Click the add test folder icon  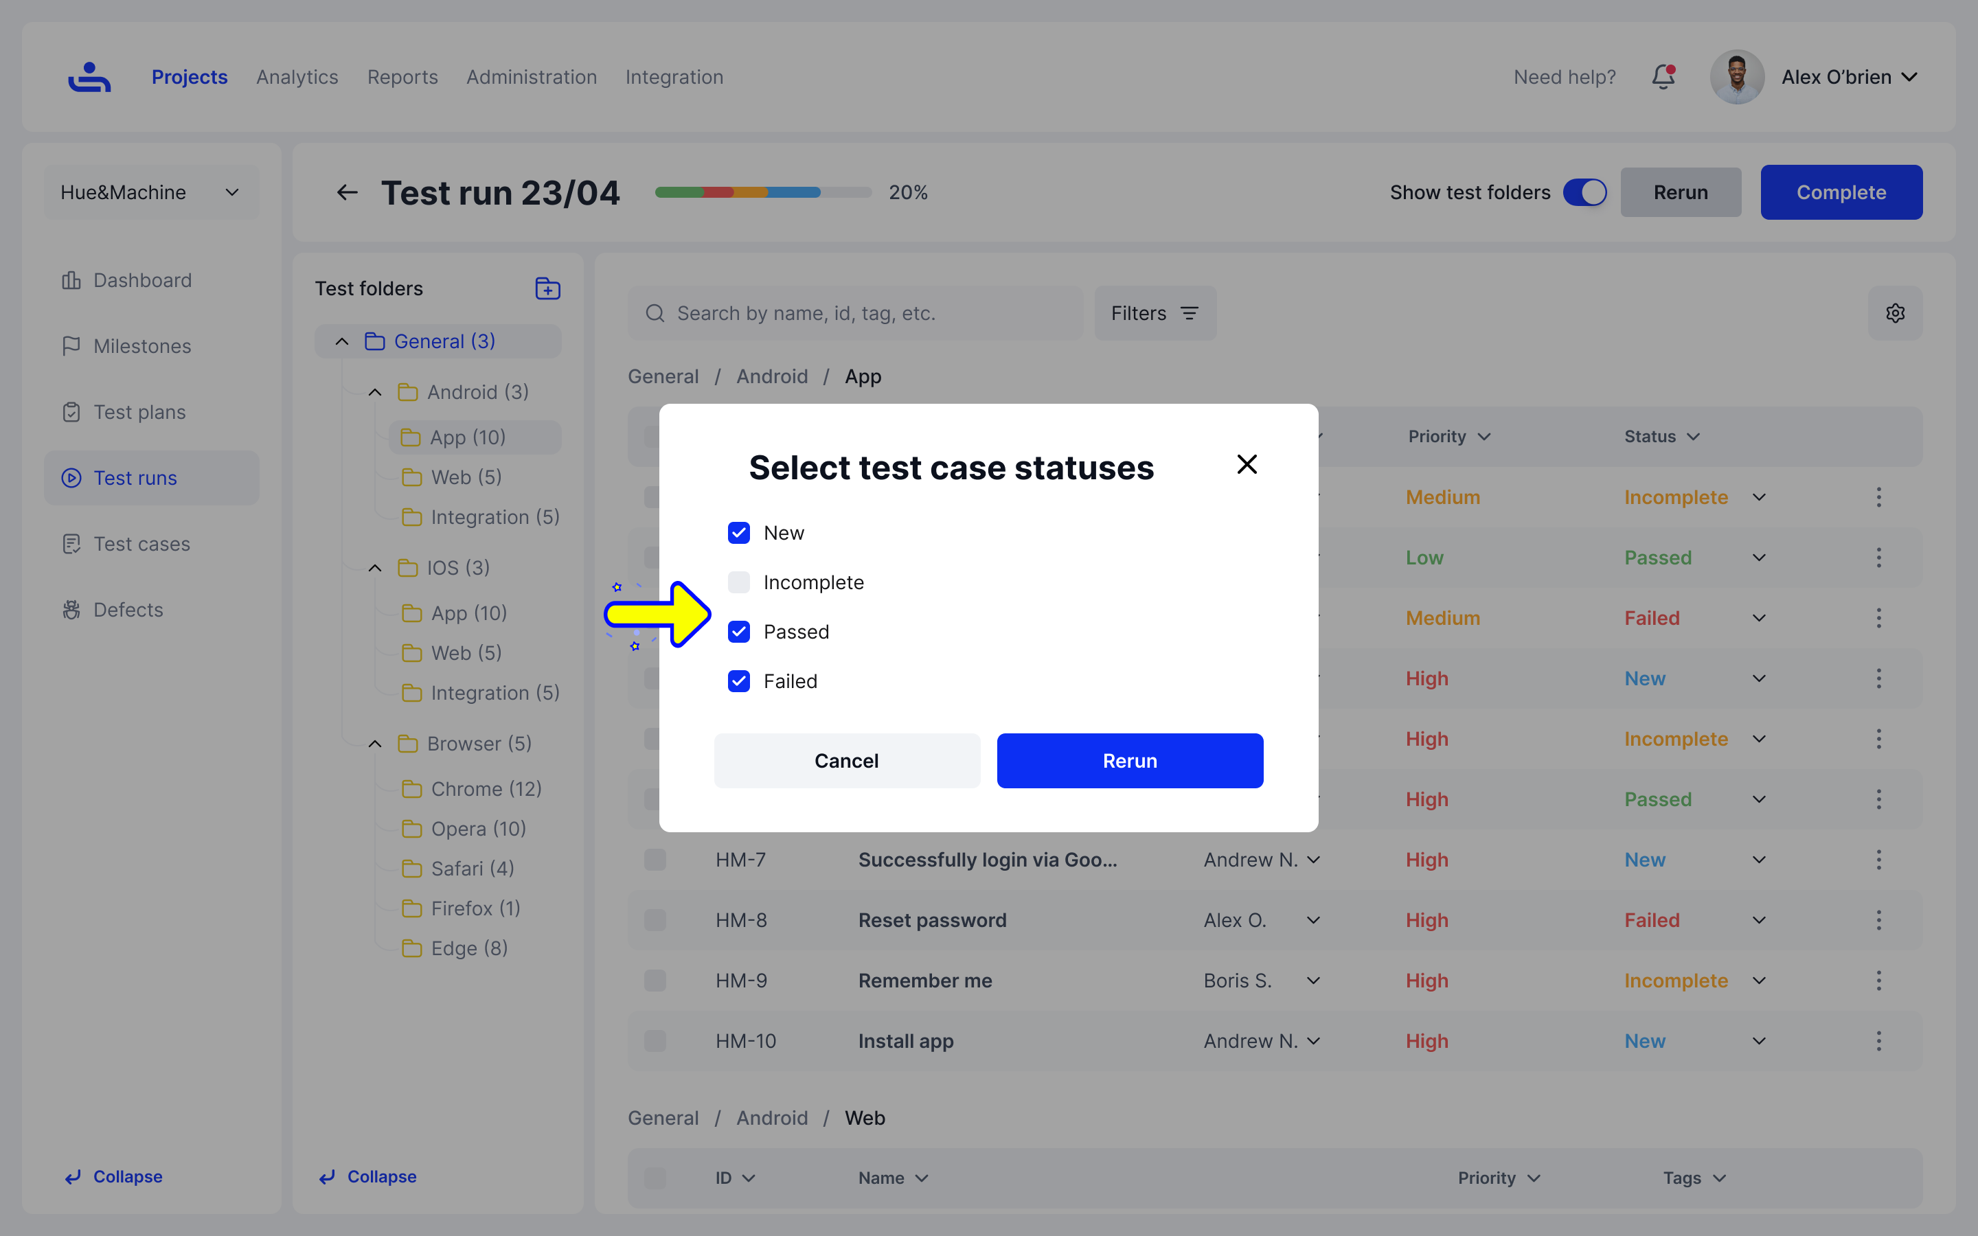point(547,288)
